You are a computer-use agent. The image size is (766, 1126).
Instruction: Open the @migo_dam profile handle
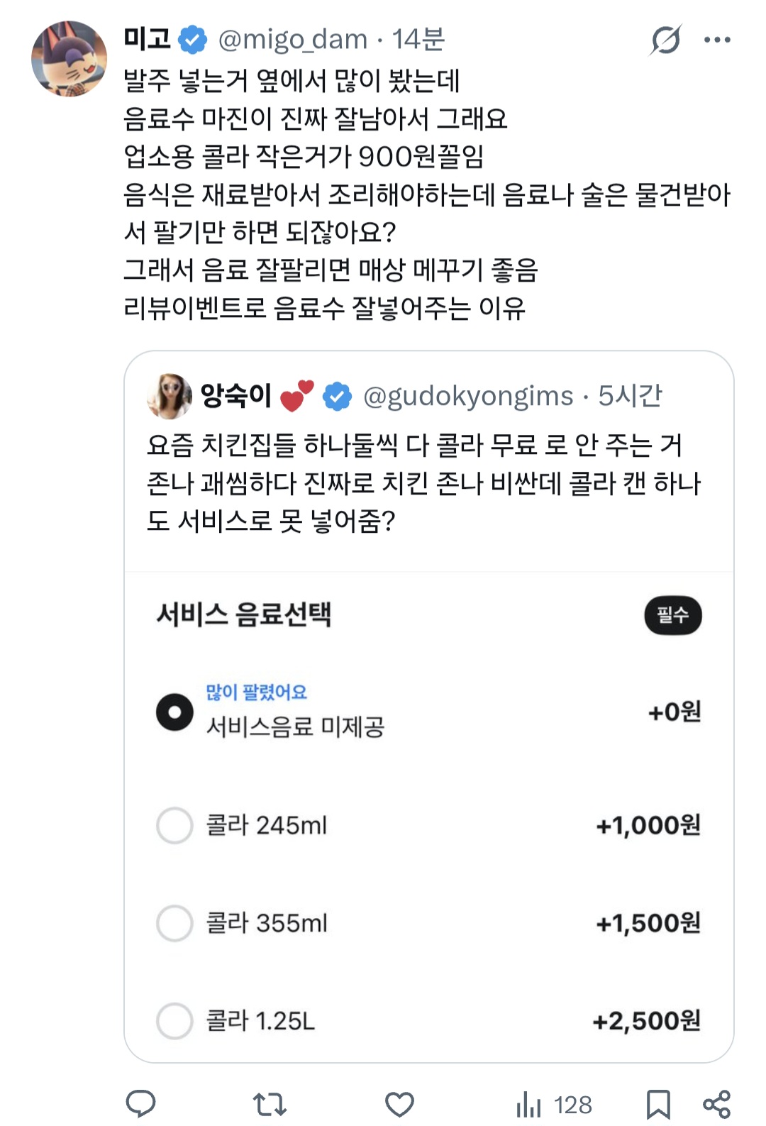[293, 39]
